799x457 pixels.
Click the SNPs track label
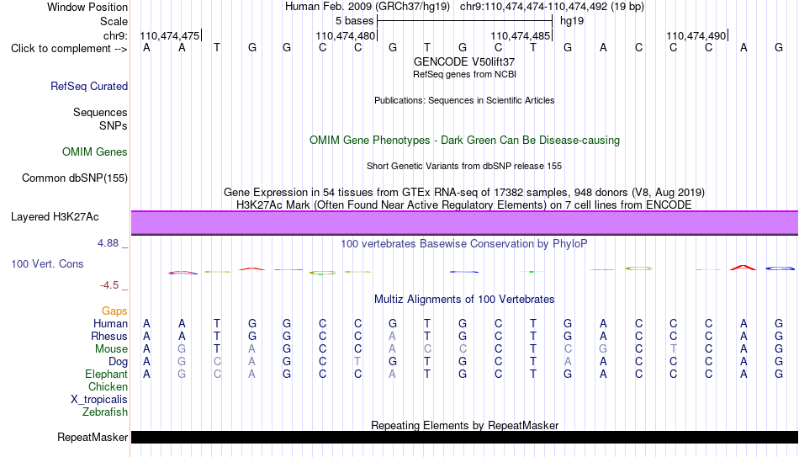[x=114, y=125]
